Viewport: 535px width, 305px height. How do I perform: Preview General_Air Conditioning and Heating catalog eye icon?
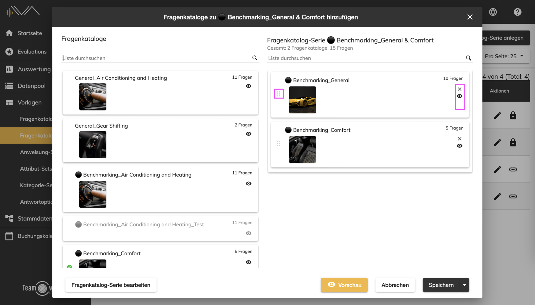click(x=249, y=86)
